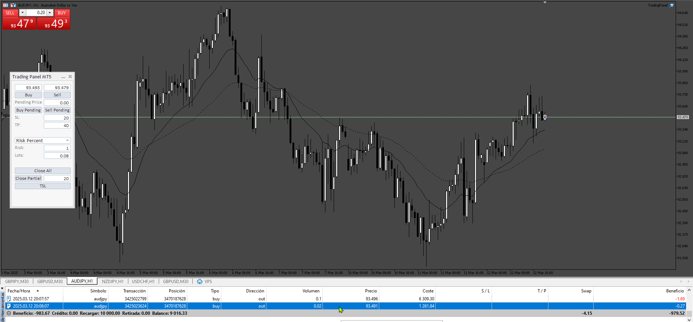
Task: Click the Close Partial button
Action: pyautogui.click(x=28, y=178)
